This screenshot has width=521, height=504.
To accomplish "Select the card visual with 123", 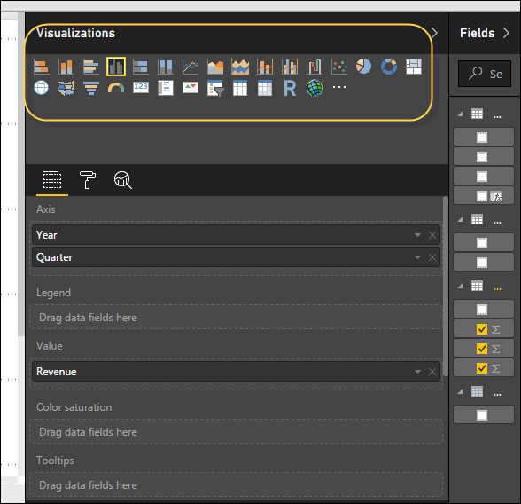I will pos(141,88).
